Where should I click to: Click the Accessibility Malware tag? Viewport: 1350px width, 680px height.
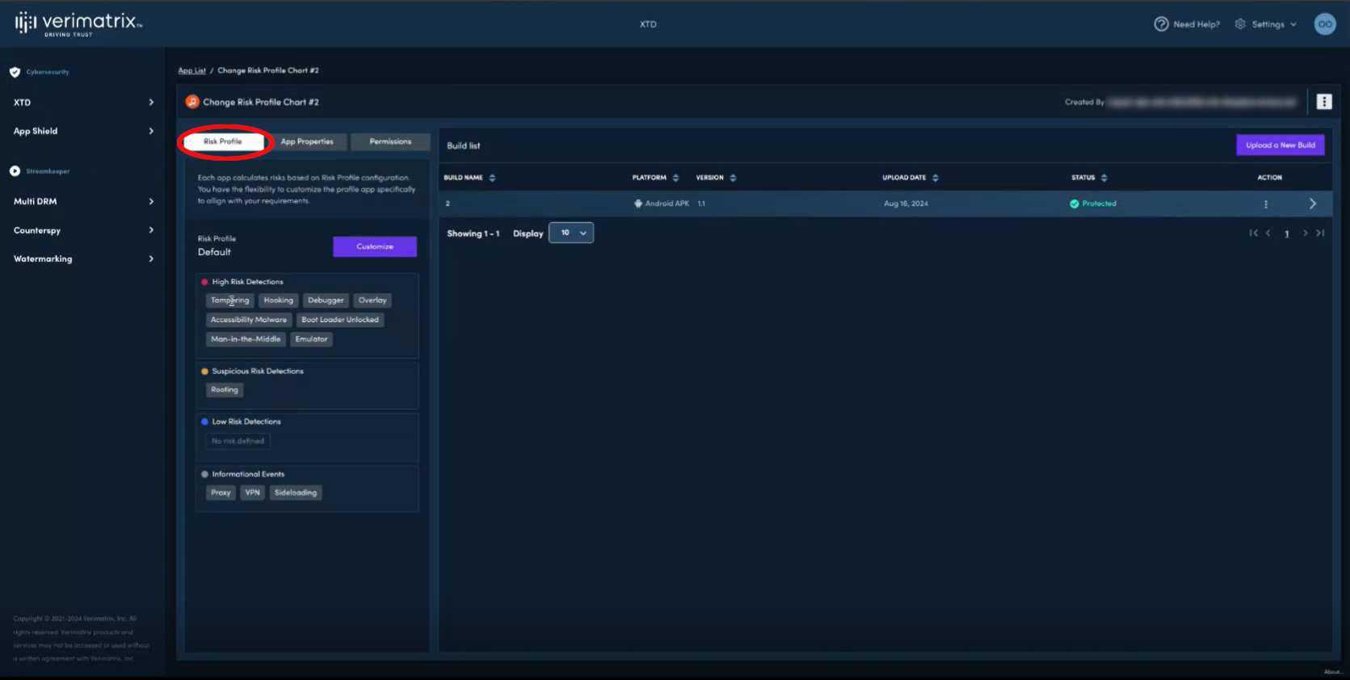[249, 320]
